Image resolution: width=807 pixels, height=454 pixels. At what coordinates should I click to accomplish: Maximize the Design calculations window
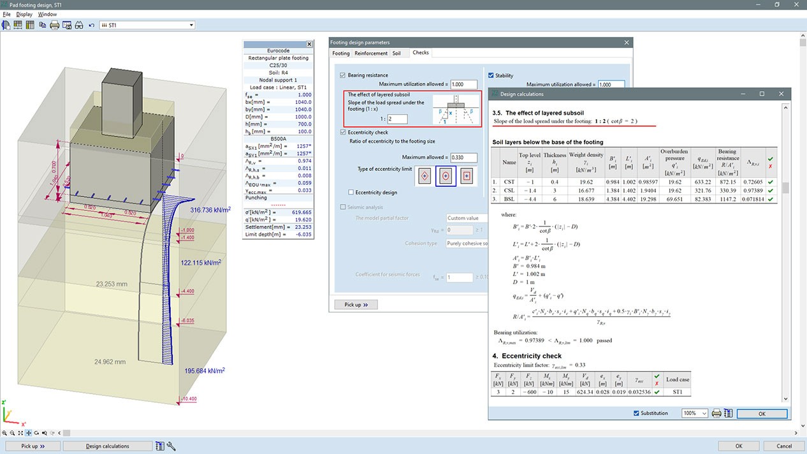[x=762, y=94]
